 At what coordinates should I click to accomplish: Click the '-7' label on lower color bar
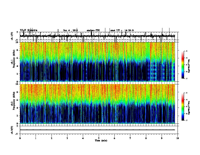click(x=186, y=120)
